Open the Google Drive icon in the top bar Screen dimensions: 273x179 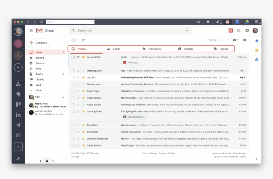pos(247,22)
